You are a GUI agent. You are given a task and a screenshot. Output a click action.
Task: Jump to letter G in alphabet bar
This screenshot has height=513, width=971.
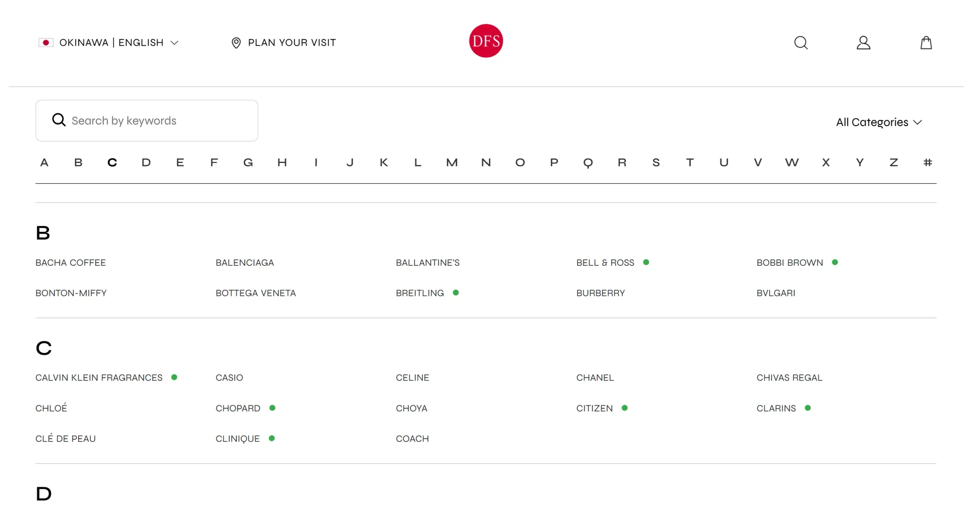[248, 162]
